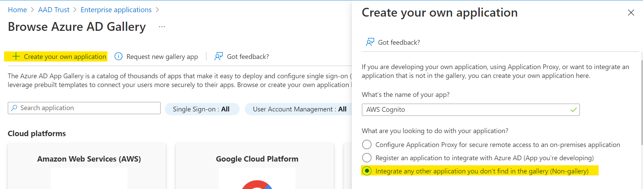Click the app name field containing AWS Cognito
This screenshot has width=643, height=189.
tap(471, 110)
